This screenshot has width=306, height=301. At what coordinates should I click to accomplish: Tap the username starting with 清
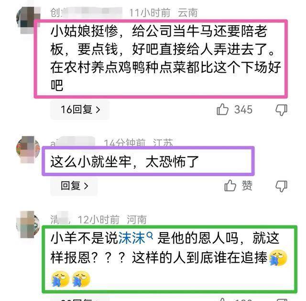[60, 219]
